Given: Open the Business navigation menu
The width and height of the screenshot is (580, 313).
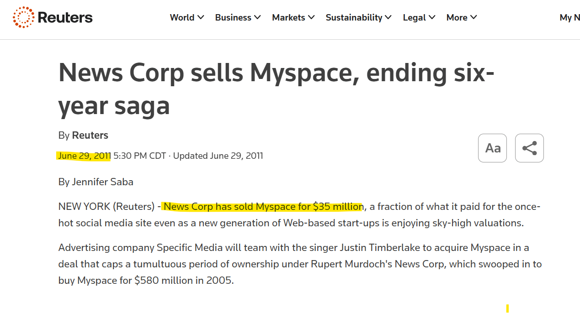Looking at the screenshot, I should tap(233, 18).
